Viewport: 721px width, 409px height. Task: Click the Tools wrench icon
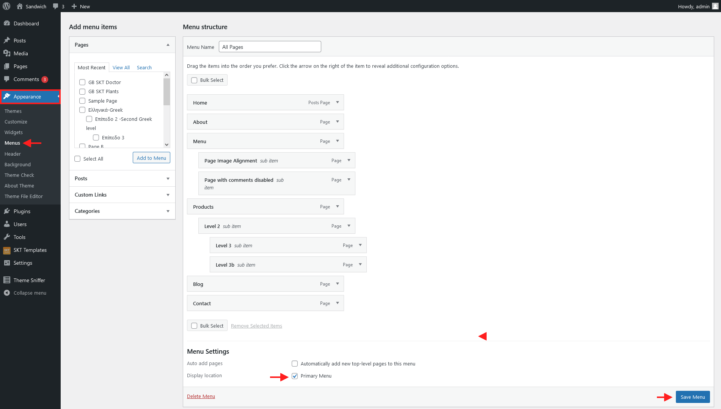7,237
